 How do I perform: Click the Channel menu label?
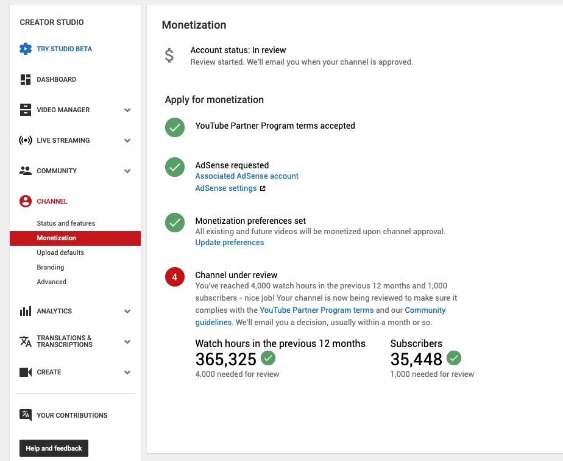click(52, 201)
